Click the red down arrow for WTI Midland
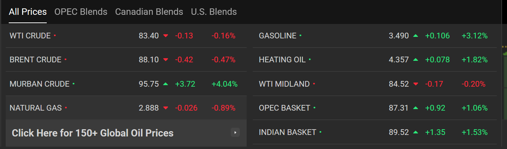507x149 pixels. 415,84
